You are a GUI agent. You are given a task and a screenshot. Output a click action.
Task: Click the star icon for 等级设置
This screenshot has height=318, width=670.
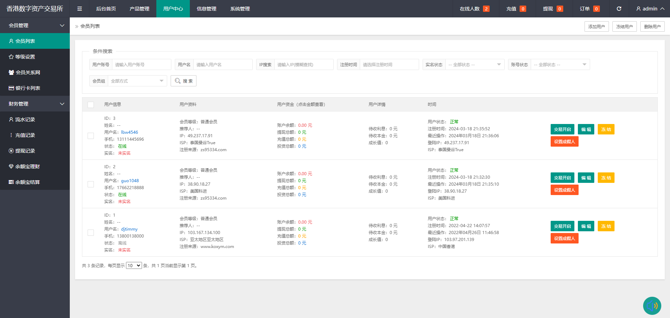click(11, 57)
